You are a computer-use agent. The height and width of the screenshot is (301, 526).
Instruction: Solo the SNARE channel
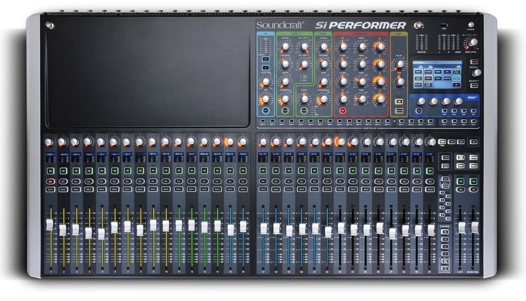point(63,189)
